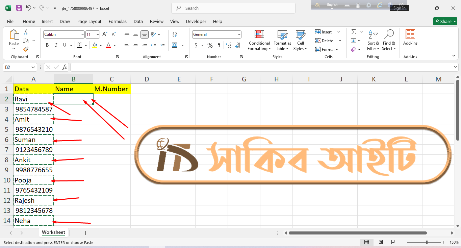Select the Merge & Center icon
Screen dimensions: 461x248
click(175, 45)
